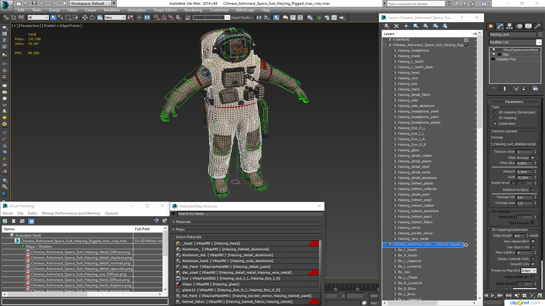Select the Rotate tool in main toolbar
Viewport: 545px width, 306px height.
pyautogui.click(x=92, y=18)
